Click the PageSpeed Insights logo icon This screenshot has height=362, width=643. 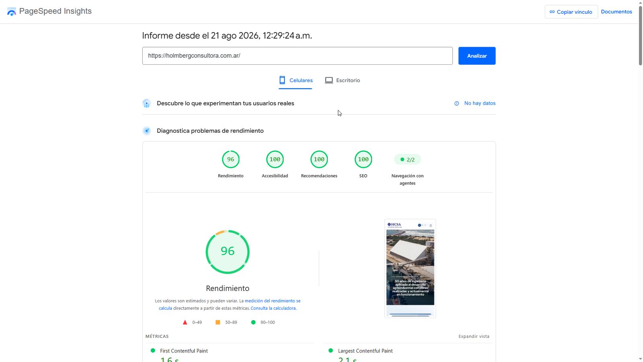point(12,12)
